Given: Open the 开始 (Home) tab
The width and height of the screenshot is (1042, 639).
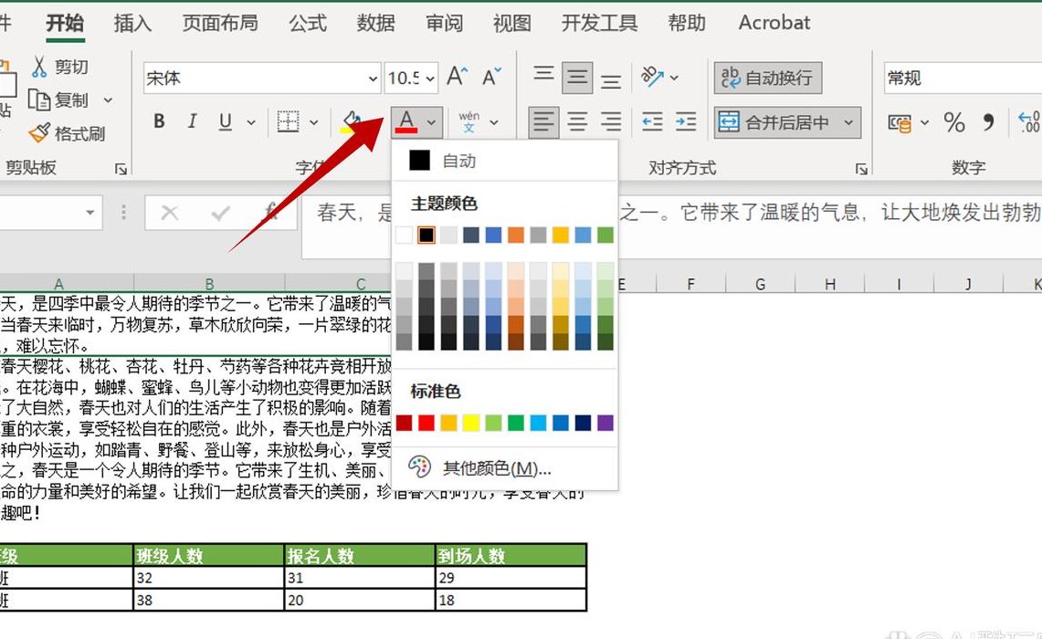Looking at the screenshot, I should (x=65, y=23).
